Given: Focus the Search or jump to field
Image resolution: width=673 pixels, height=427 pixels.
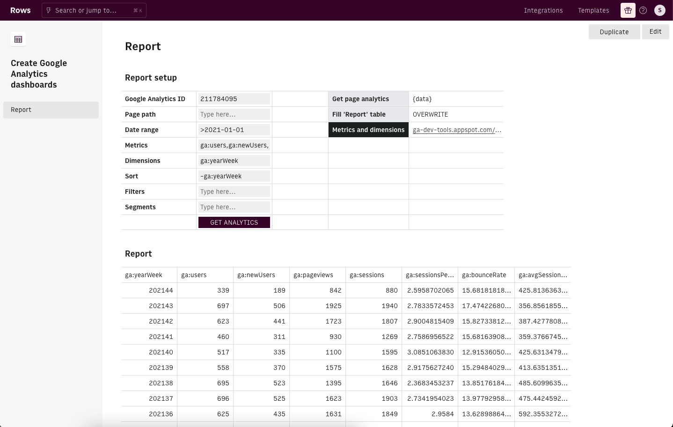Looking at the screenshot, I should (x=94, y=10).
